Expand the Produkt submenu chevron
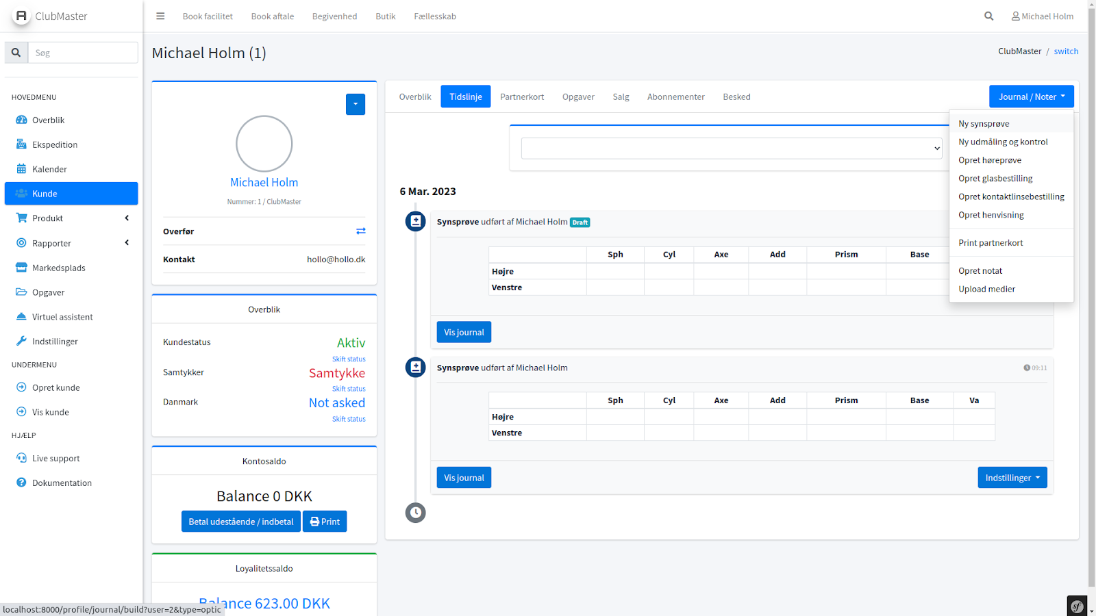This screenshot has width=1096, height=616. coord(127,218)
